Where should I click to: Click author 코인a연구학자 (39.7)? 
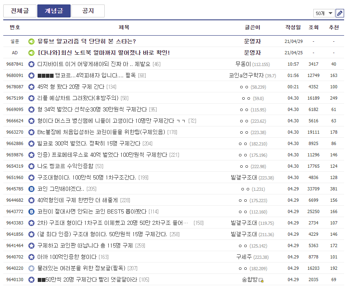pyautogui.click(x=252, y=75)
